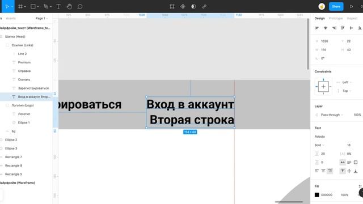Open shape tools dropdown arrow
Image resolution: width=363 pixels, height=204 pixels.
pos(38,7)
